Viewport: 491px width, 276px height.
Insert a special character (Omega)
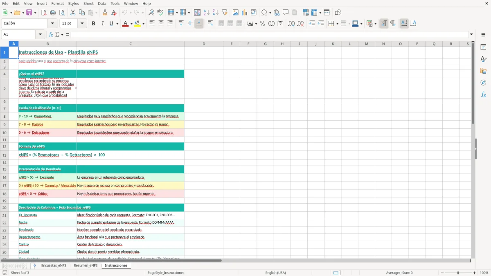[264, 13]
